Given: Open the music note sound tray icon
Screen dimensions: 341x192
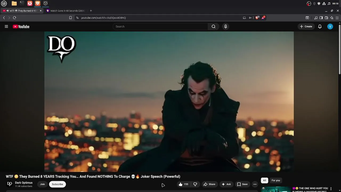Looking at the screenshot, I should (329, 3).
